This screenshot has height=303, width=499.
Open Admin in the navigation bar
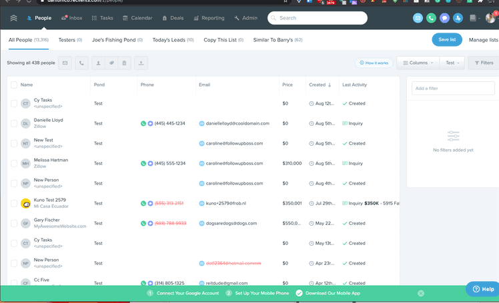pyautogui.click(x=245, y=18)
